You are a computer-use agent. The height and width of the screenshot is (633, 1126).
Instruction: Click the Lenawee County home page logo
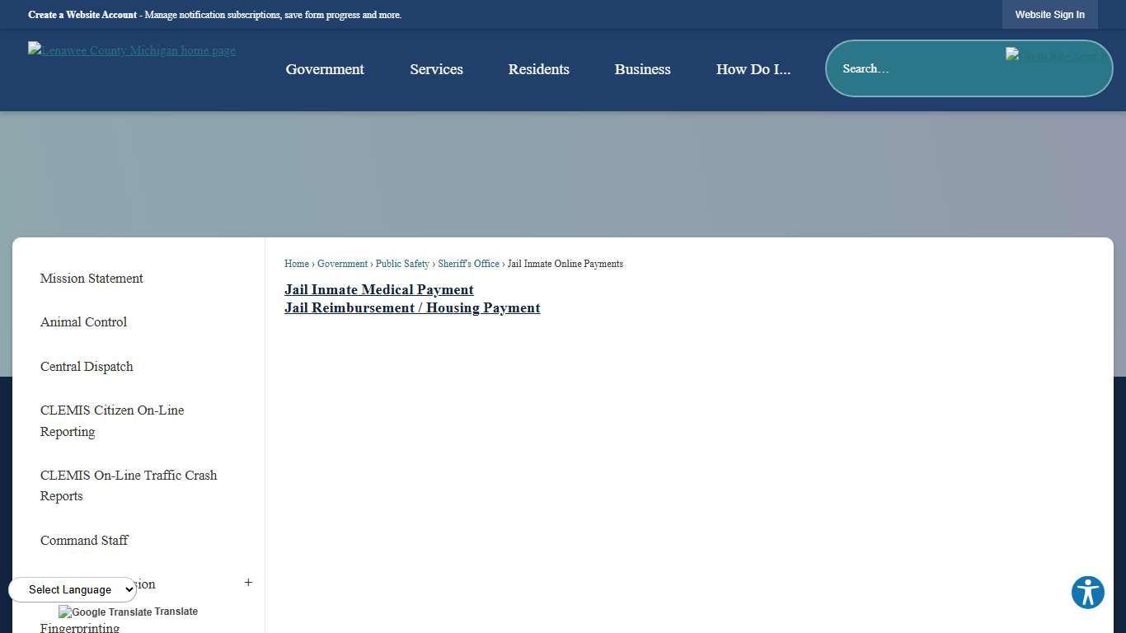tap(131, 50)
